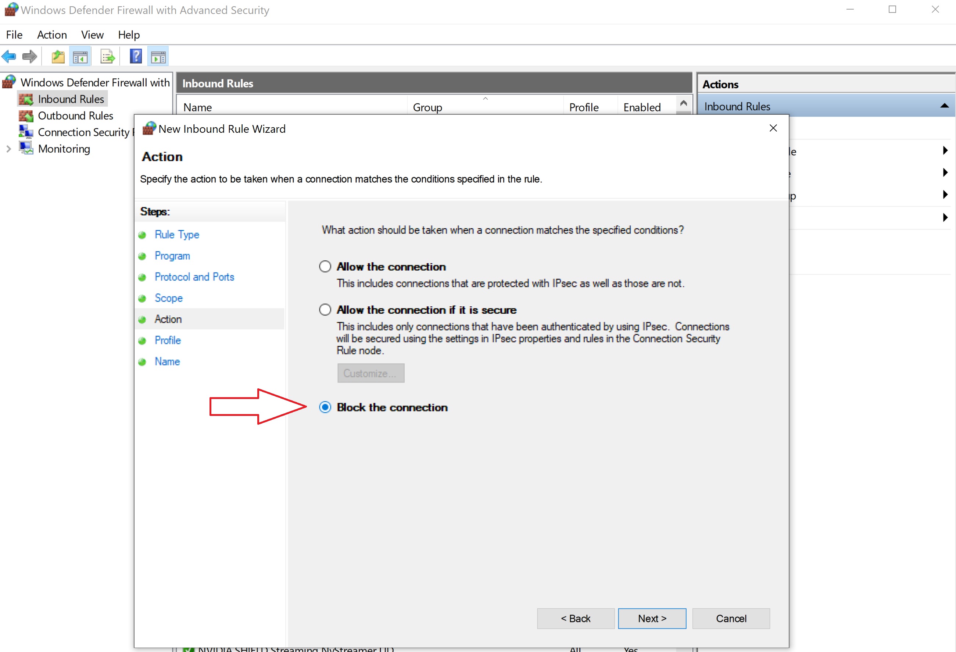Click the Next button in the wizard
Viewport: 956px width, 652px height.
652,618
